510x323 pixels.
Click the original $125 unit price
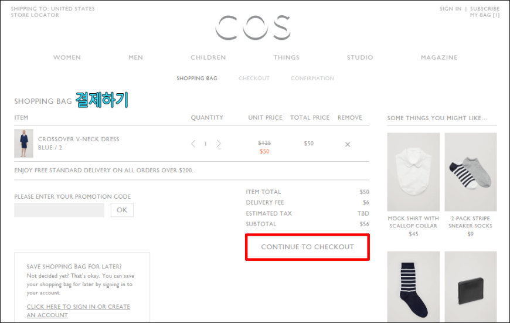coord(264,143)
